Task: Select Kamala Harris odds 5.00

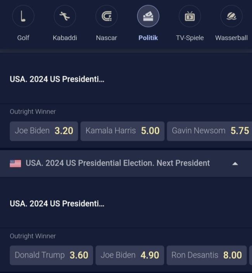Action: (x=122, y=131)
